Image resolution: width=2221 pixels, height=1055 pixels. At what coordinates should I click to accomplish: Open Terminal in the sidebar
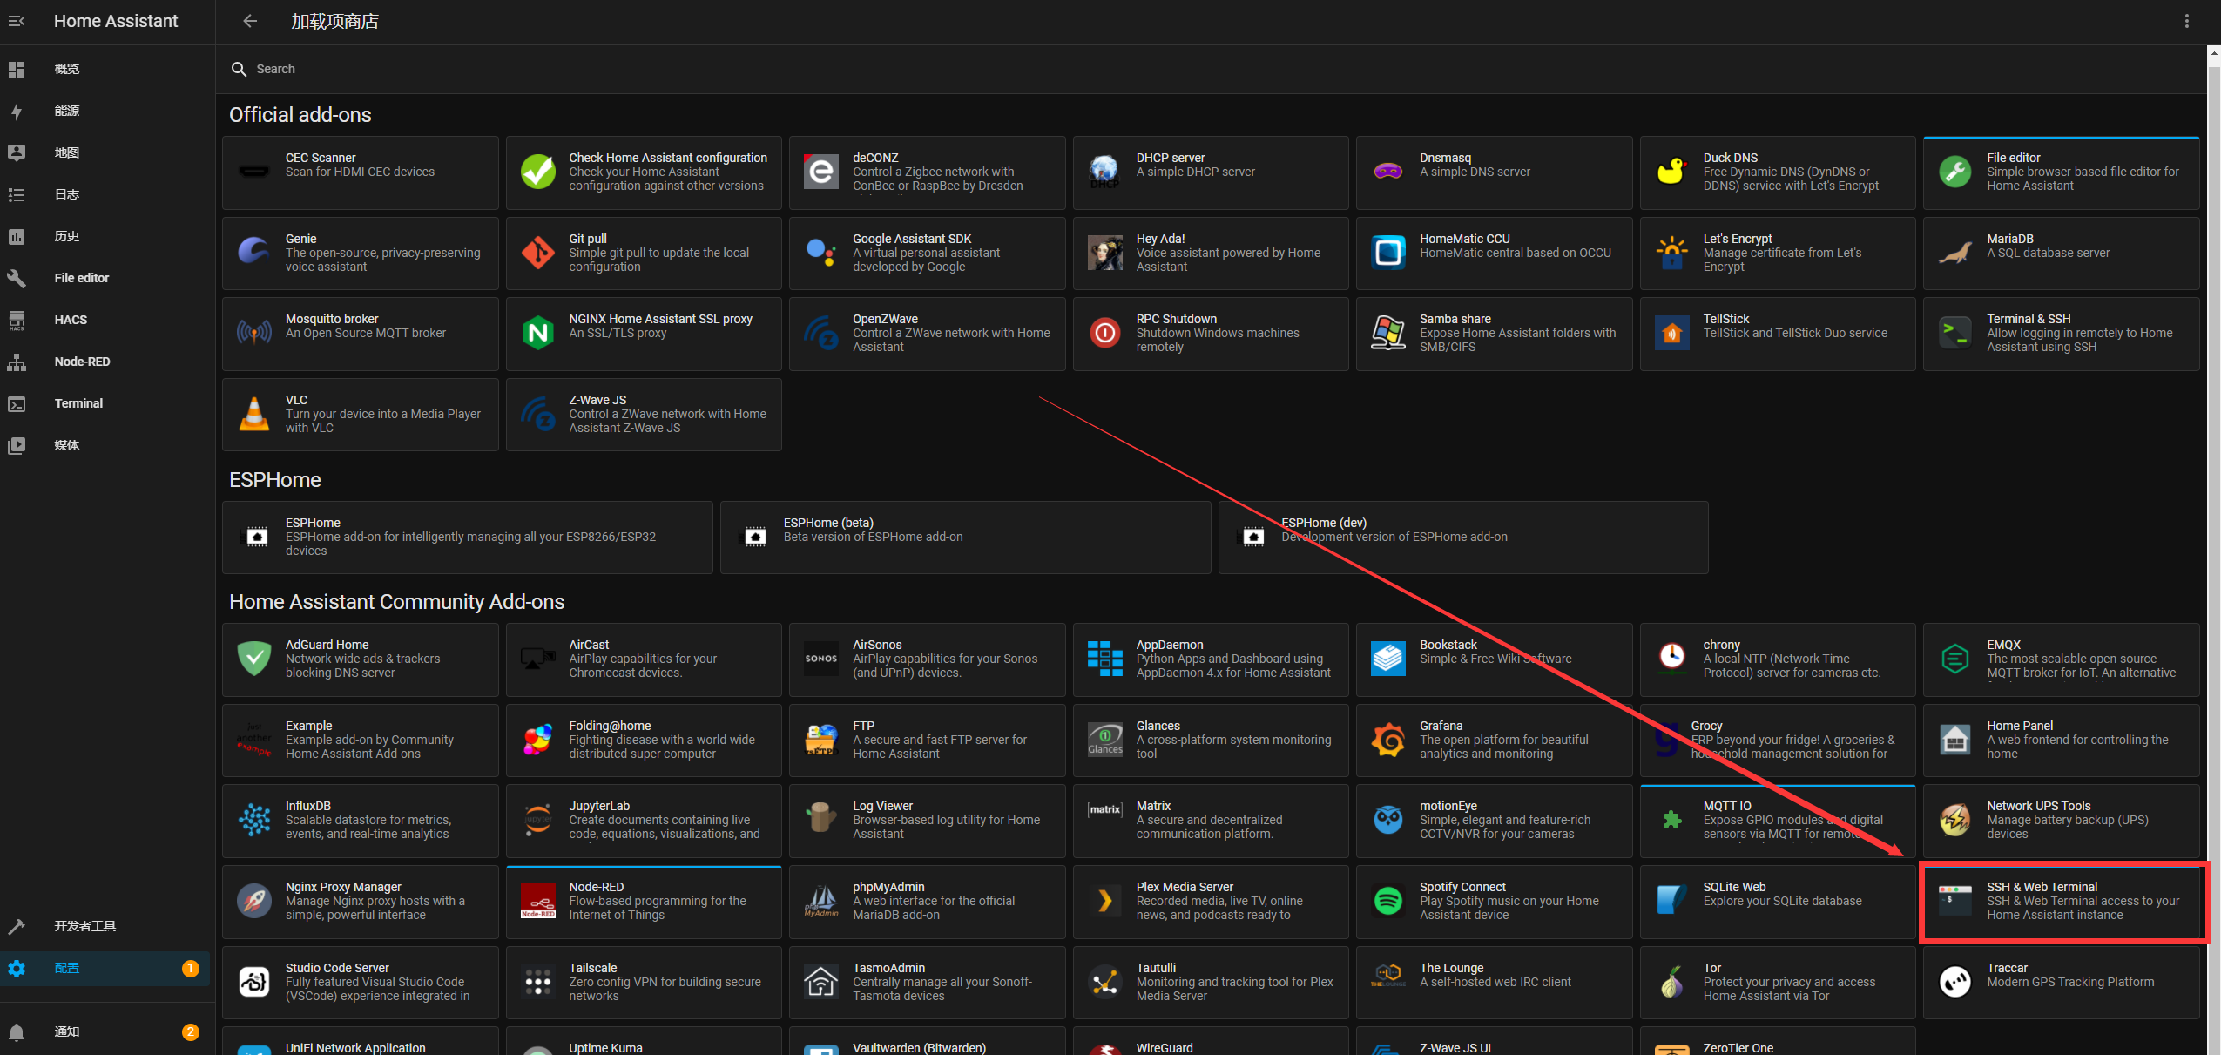tap(105, 403)
